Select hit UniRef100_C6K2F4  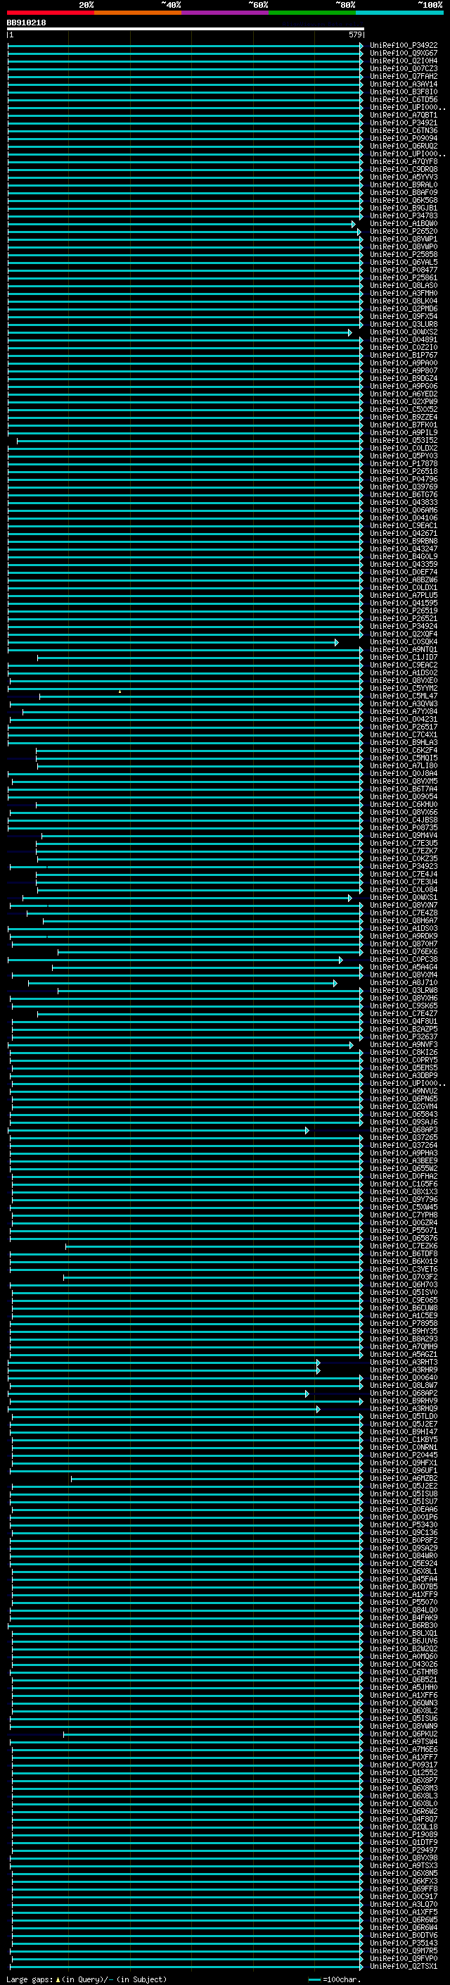click(x=403, y=751)
